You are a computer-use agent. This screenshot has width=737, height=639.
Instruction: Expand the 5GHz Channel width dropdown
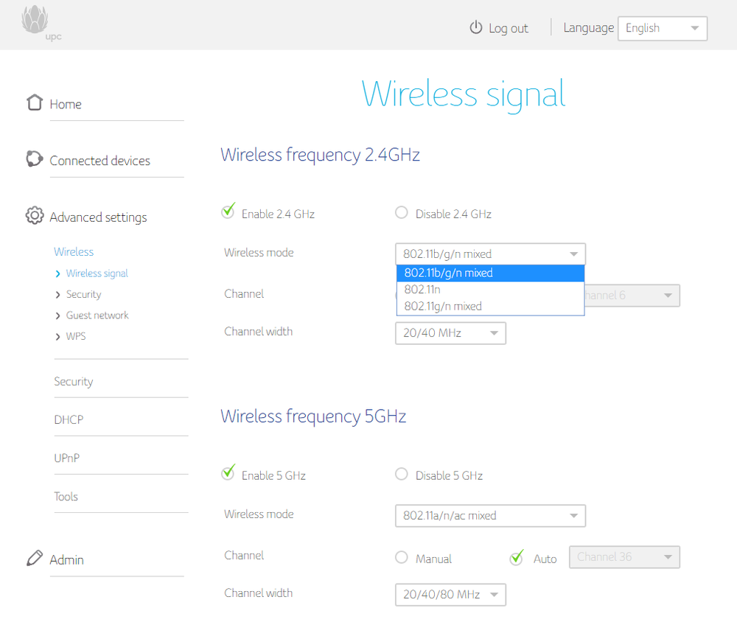tap(450, 595)
